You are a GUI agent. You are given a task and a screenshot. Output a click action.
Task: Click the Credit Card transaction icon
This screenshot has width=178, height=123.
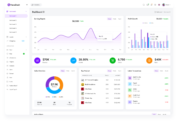[x=130, y=96]
